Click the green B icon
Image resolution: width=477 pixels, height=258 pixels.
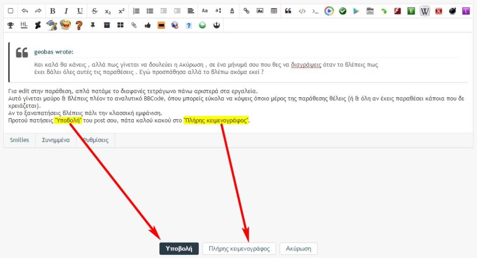pyautogui.click(x=411, y=11)
